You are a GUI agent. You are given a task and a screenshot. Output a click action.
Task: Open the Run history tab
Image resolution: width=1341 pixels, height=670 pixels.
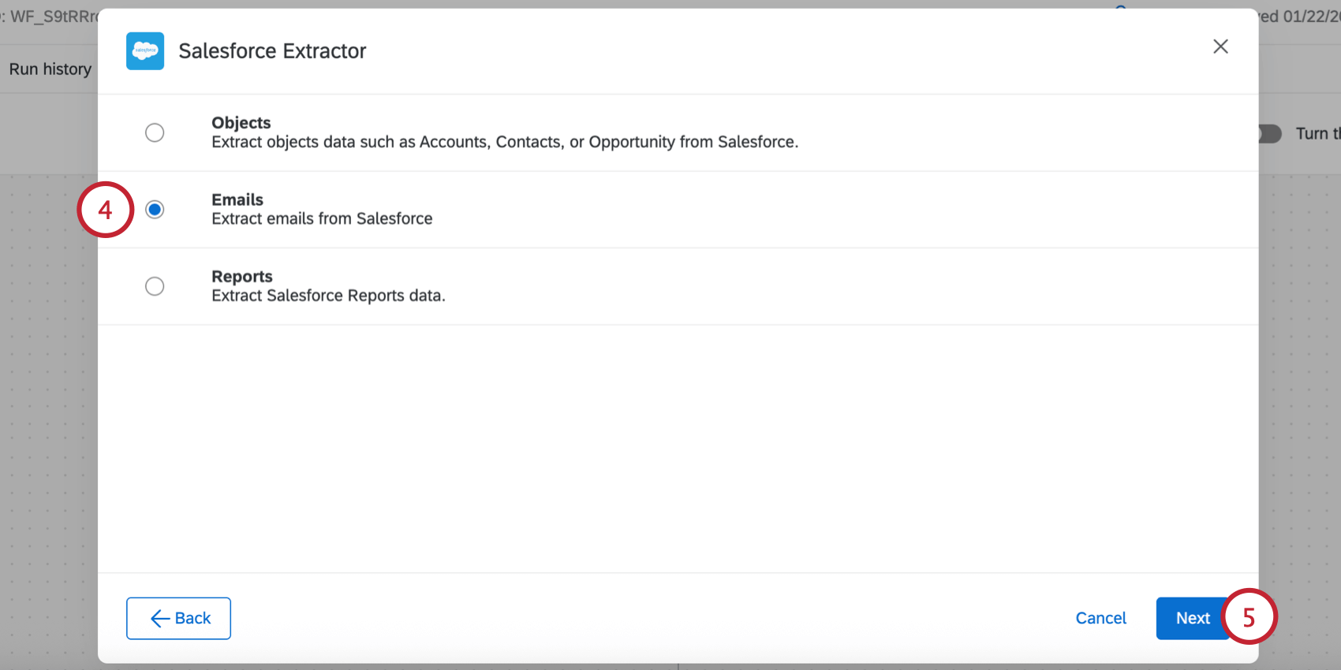pos(49,69)
